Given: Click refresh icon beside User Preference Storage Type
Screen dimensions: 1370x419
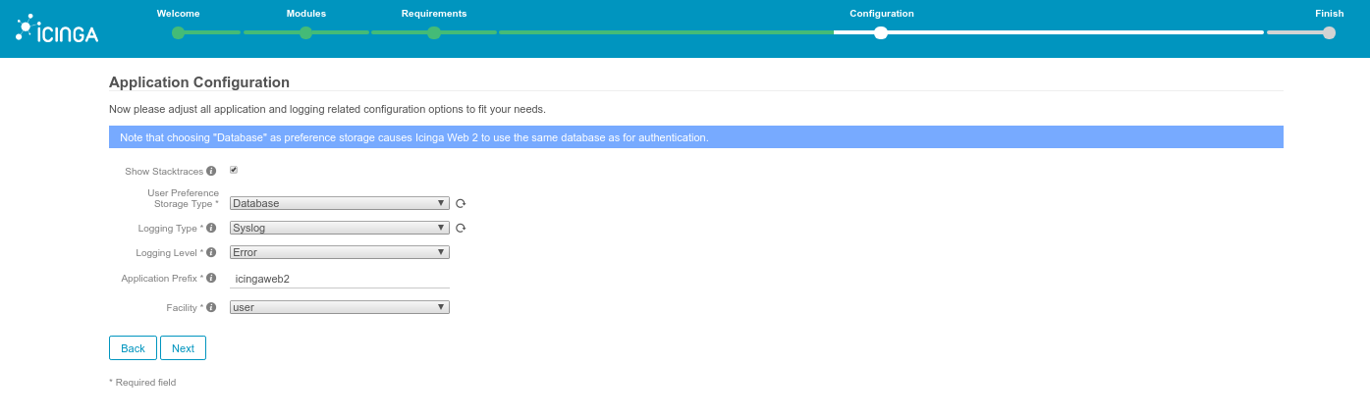Looking at the screenshot, I should (460, 204).
